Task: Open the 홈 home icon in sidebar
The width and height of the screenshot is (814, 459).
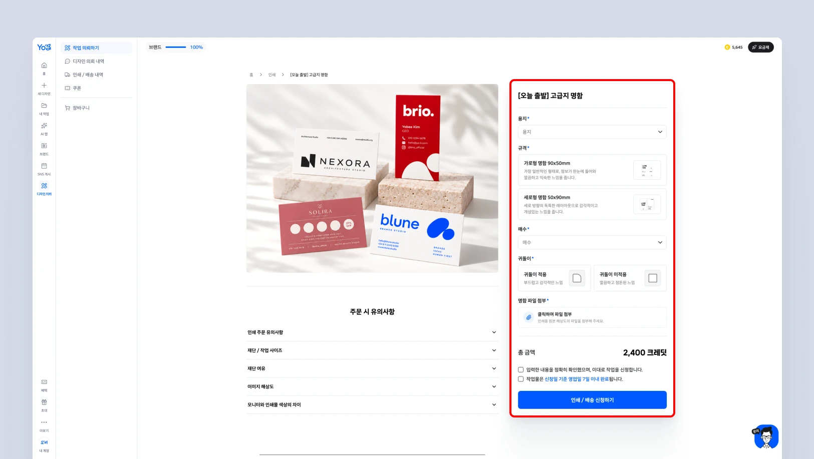Action: tap(44, 66)
